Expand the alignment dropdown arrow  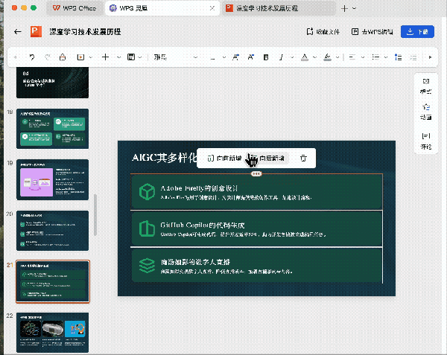(x=363, y=57)
